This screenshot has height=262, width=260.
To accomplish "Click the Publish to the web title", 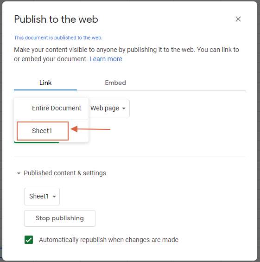I will click(56, 19).
